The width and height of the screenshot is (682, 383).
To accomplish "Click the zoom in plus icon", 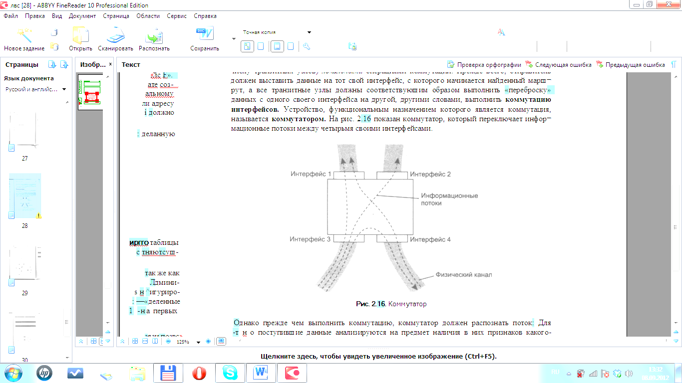I will coord(208,342).
